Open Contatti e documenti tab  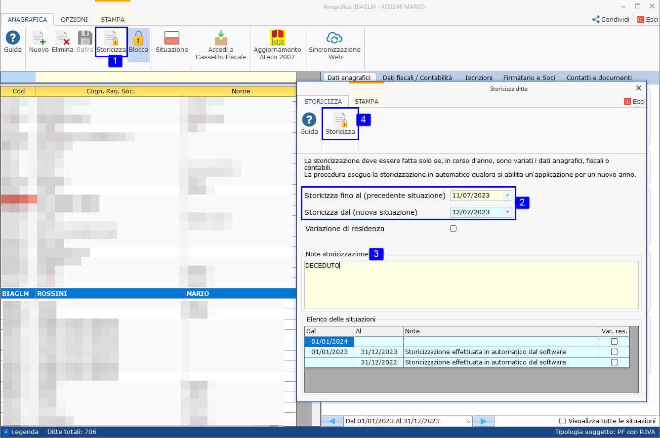599,78
